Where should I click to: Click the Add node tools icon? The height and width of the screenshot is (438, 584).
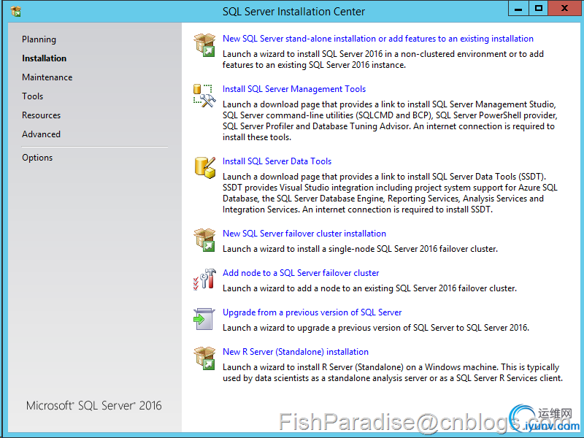[204, 280]
